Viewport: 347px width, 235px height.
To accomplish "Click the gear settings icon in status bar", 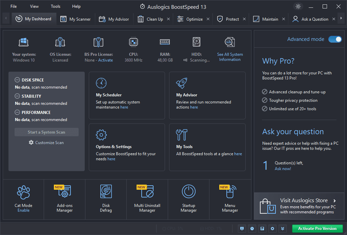I will tap(272, 229).
